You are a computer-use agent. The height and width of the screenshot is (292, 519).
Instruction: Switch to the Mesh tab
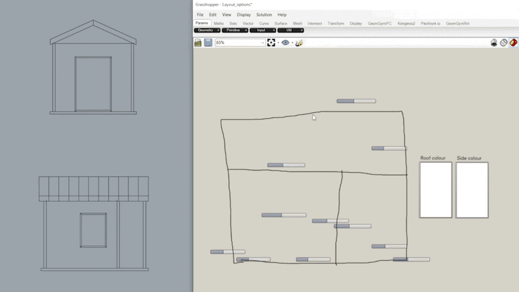click(x=297, y=23)
